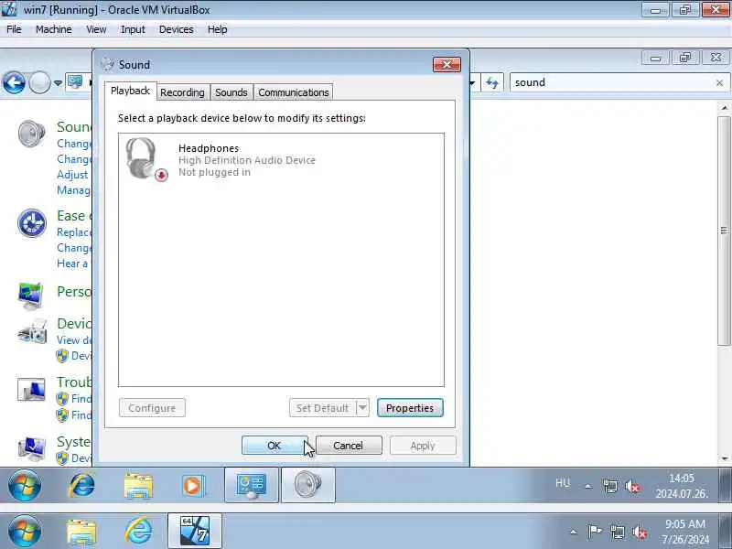Cancel the Sound dialog

tap(349, 446)
